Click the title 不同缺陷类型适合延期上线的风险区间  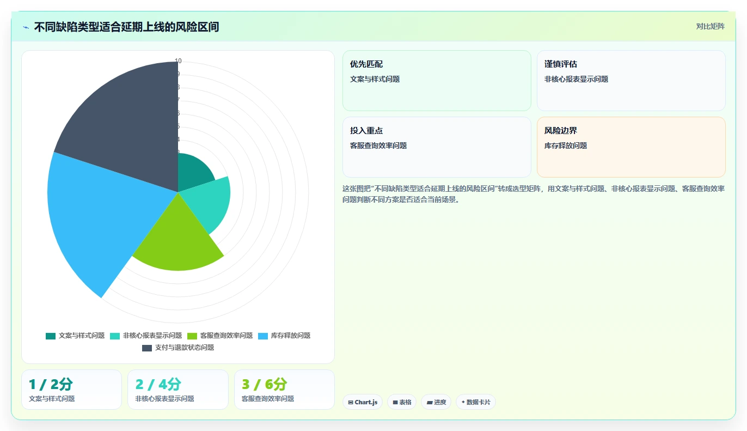pyautogui.click(x=126, y=27)
